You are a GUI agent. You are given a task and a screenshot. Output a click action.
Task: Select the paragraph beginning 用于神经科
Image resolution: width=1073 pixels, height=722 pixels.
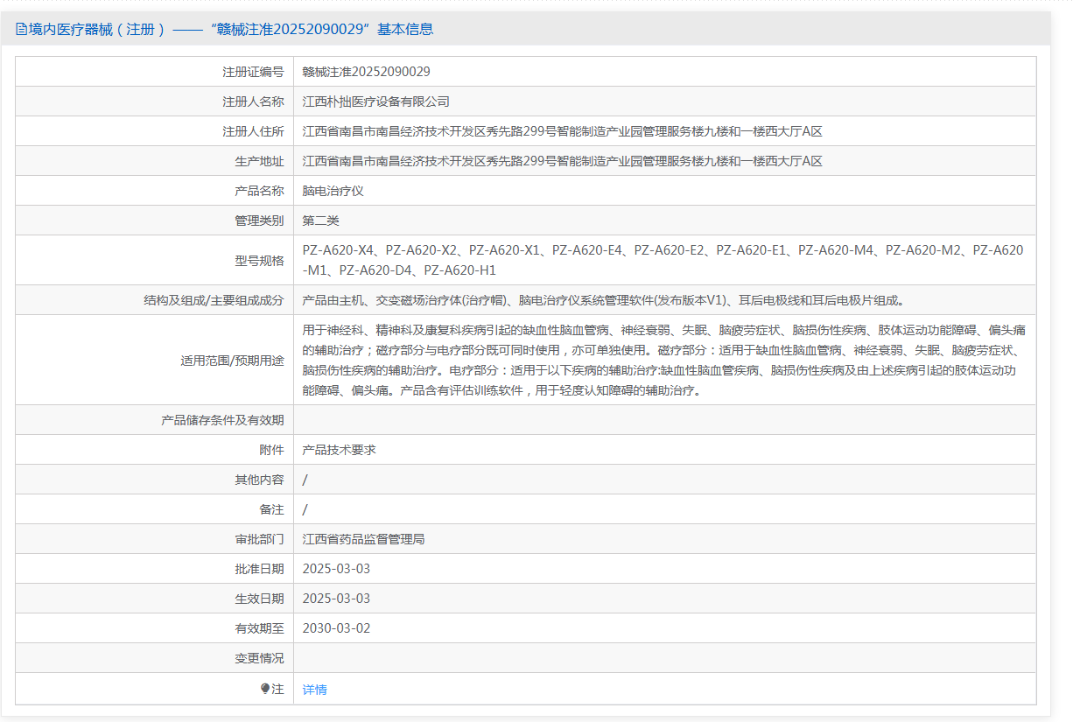click(x=664, y=360)
